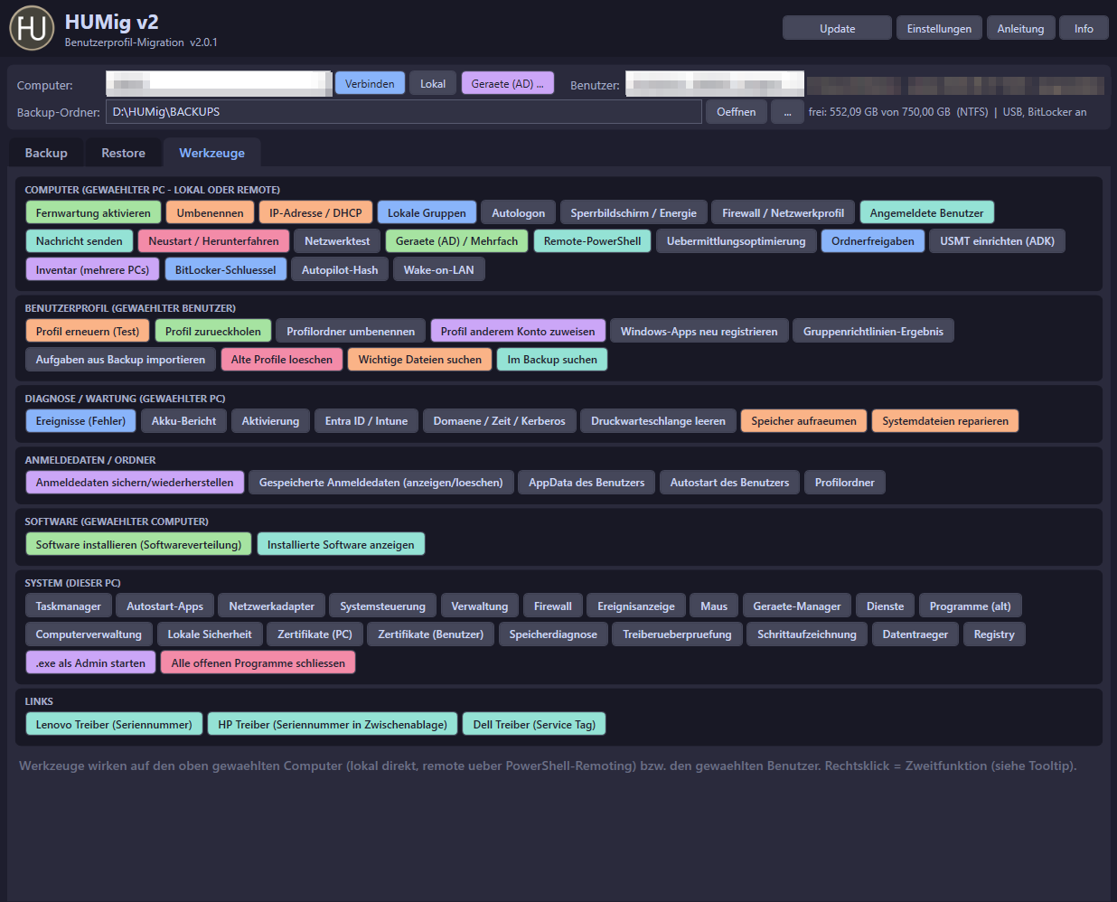Image resolution: width=1117 pixels, height=902 pixels.
Task: Open the Registry editor
Action: tap(994, 634)
